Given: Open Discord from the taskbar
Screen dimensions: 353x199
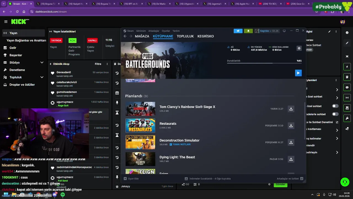Looking at the screenshot, I should point(55,195).
